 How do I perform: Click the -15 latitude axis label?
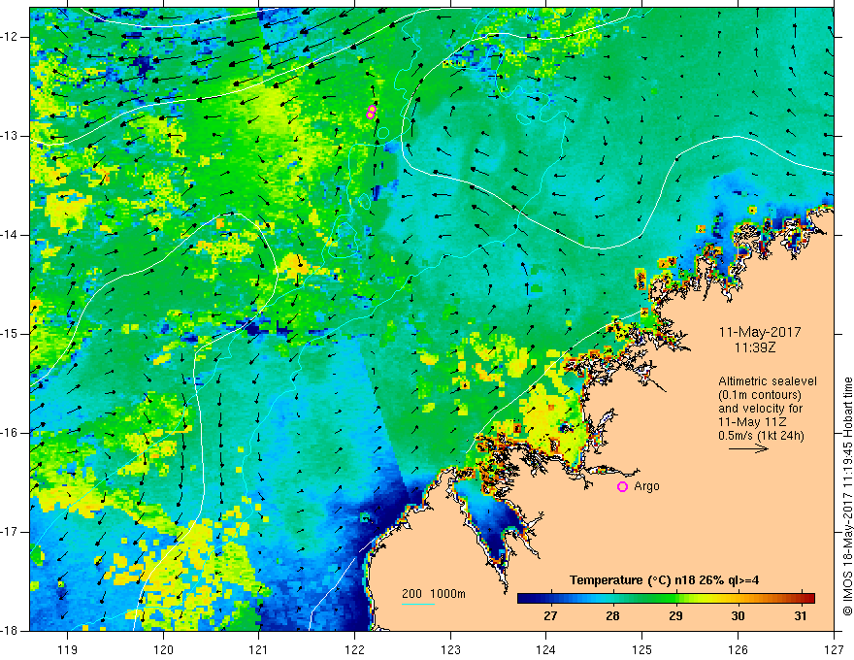pos(10,334)
